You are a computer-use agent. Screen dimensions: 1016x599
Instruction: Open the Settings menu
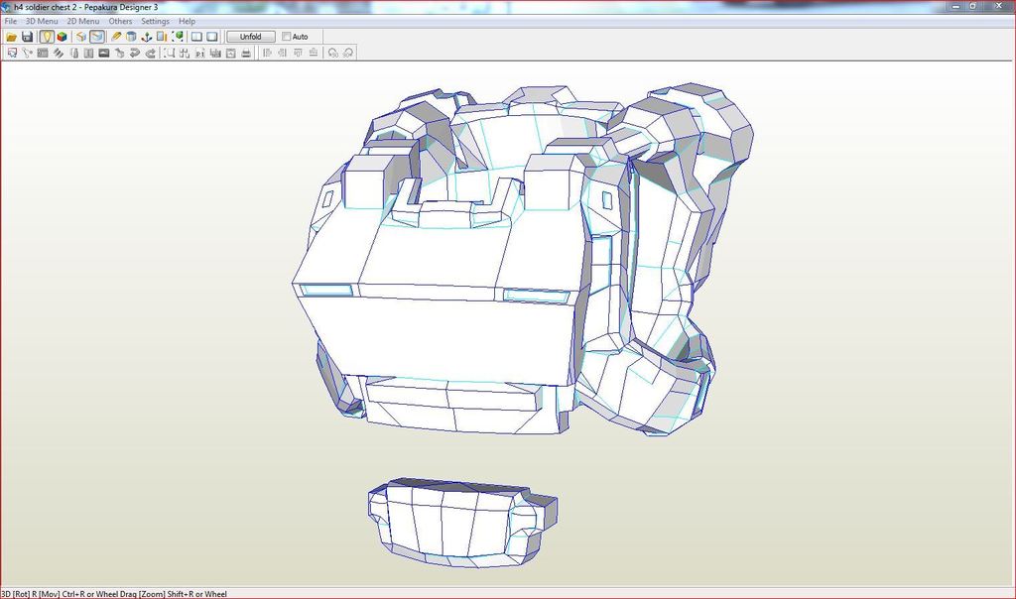[x=155, y=22]
